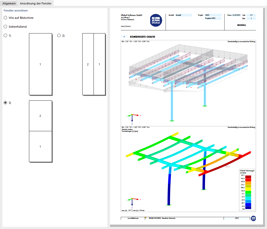Click the 'Dlubal Software GmbH' company name
Screen dimensions: 267x229
click(131, 15)
